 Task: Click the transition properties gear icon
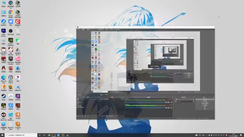point(193,100)
